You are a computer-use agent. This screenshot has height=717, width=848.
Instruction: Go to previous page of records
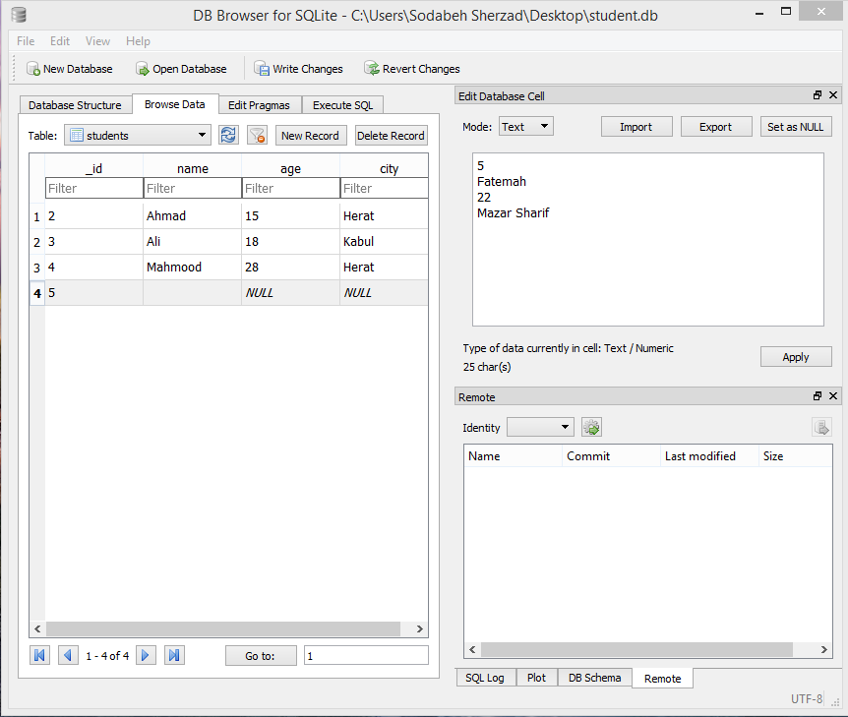pyautogui.click(x=68, y=655)
